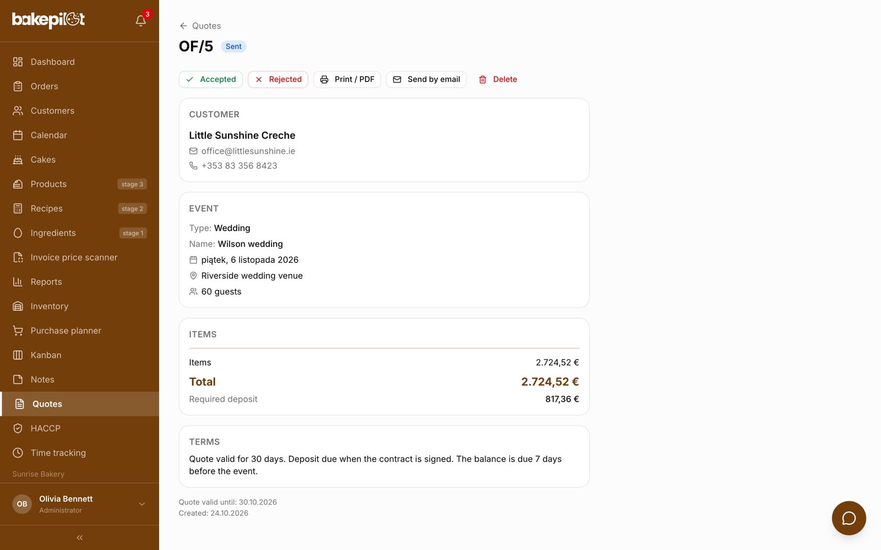Click the required deposit amount 817,36 €
Viewport: 881px width, 550px height.
click(562, 399)
